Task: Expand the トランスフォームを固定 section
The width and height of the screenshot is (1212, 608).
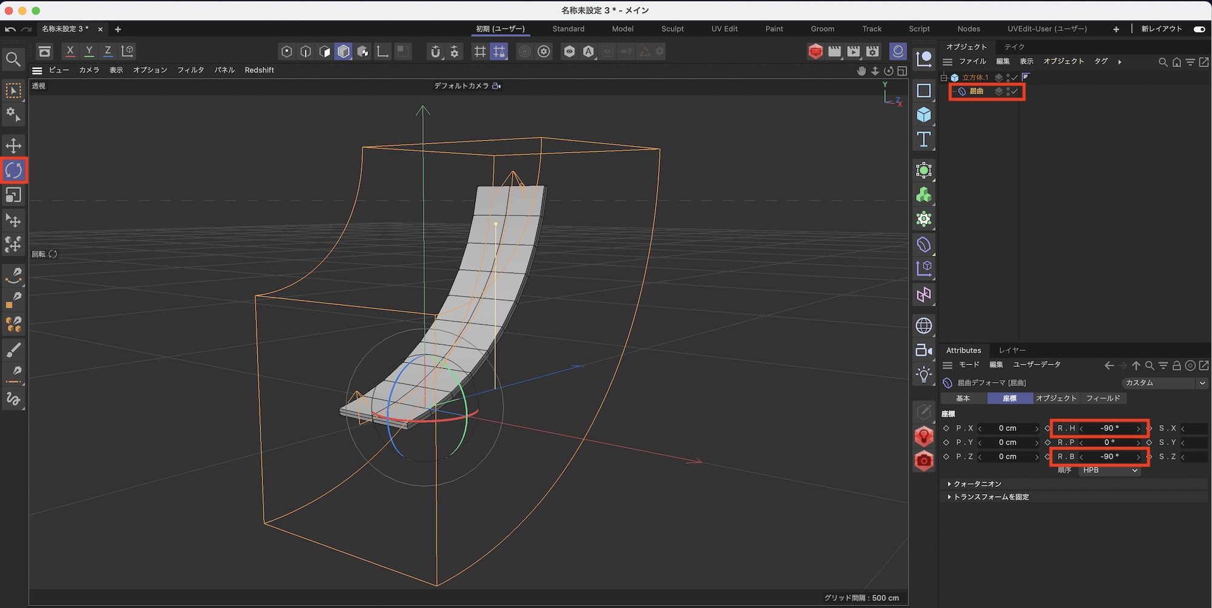Action: click(991, 497)
